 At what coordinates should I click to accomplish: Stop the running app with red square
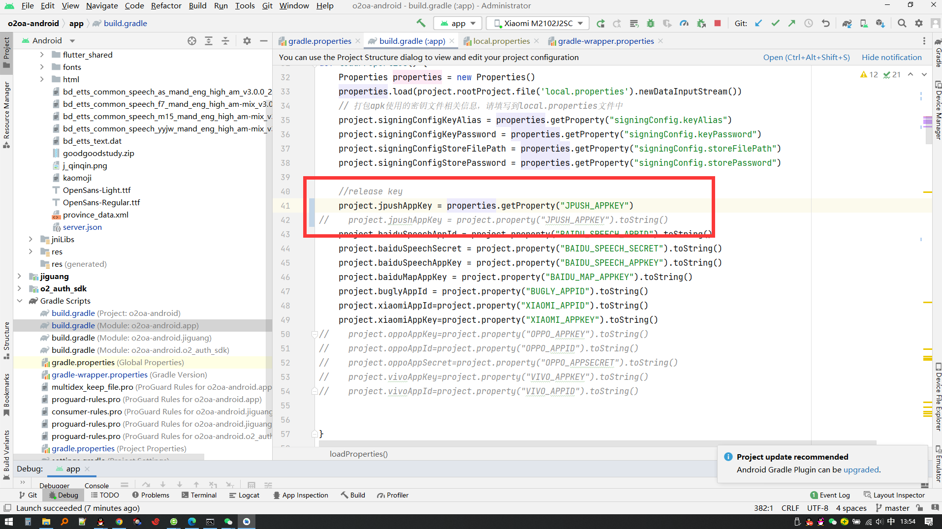(x=718, y=23)
